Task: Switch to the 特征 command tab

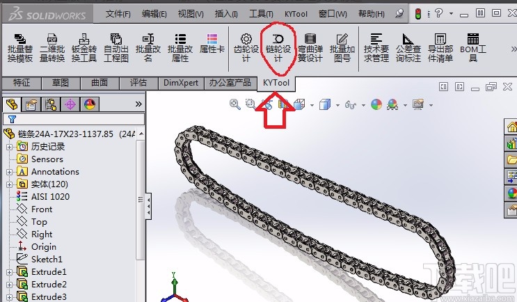Action: tap(22, 83)
